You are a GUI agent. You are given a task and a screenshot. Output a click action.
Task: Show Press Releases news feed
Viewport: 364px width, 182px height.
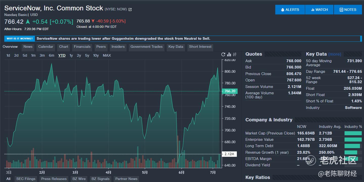[54, 179]
